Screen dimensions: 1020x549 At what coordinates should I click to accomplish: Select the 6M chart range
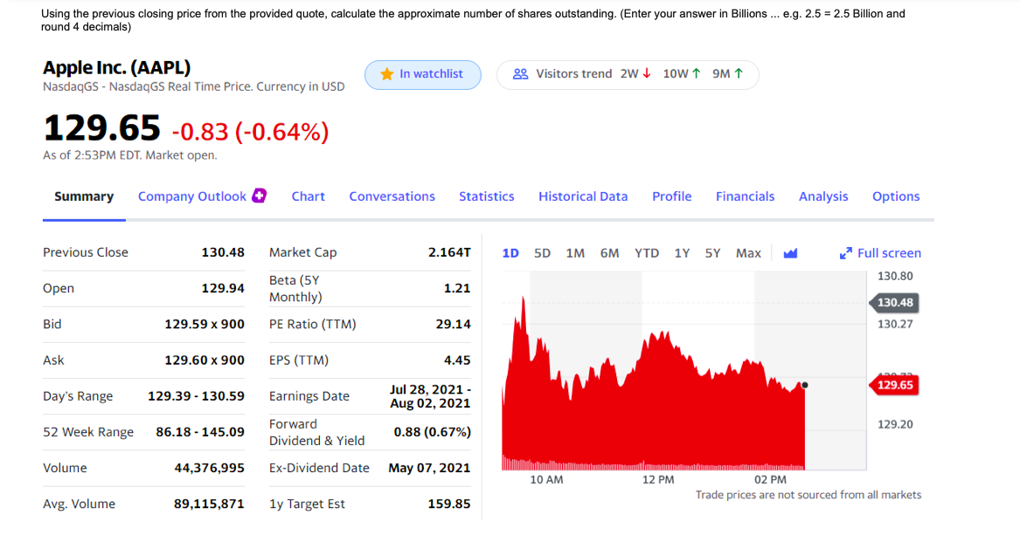coord(609,253)
